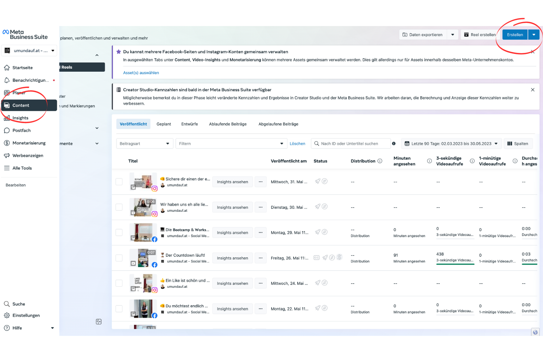Open more options for Du möchtest endlich post
The image size is (543, 362).
(x=261, y=309)
